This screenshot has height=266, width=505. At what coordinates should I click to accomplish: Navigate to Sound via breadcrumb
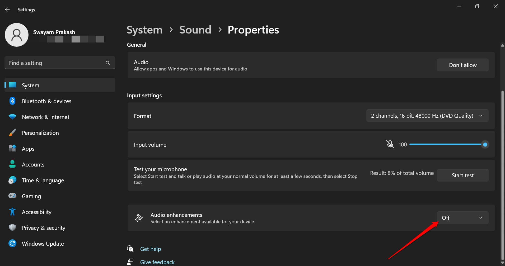(x=195, y=30)
